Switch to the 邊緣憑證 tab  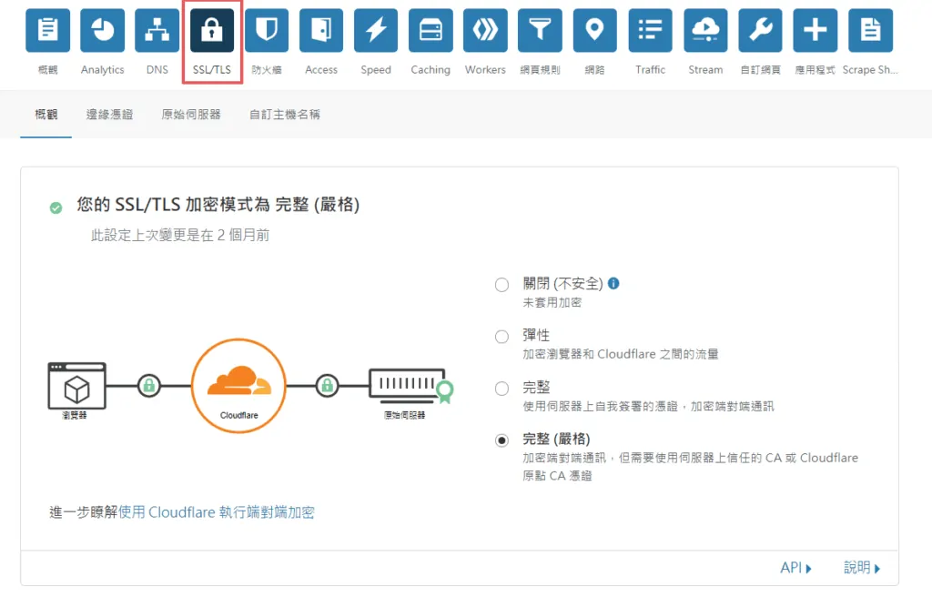tap(109, 114)
